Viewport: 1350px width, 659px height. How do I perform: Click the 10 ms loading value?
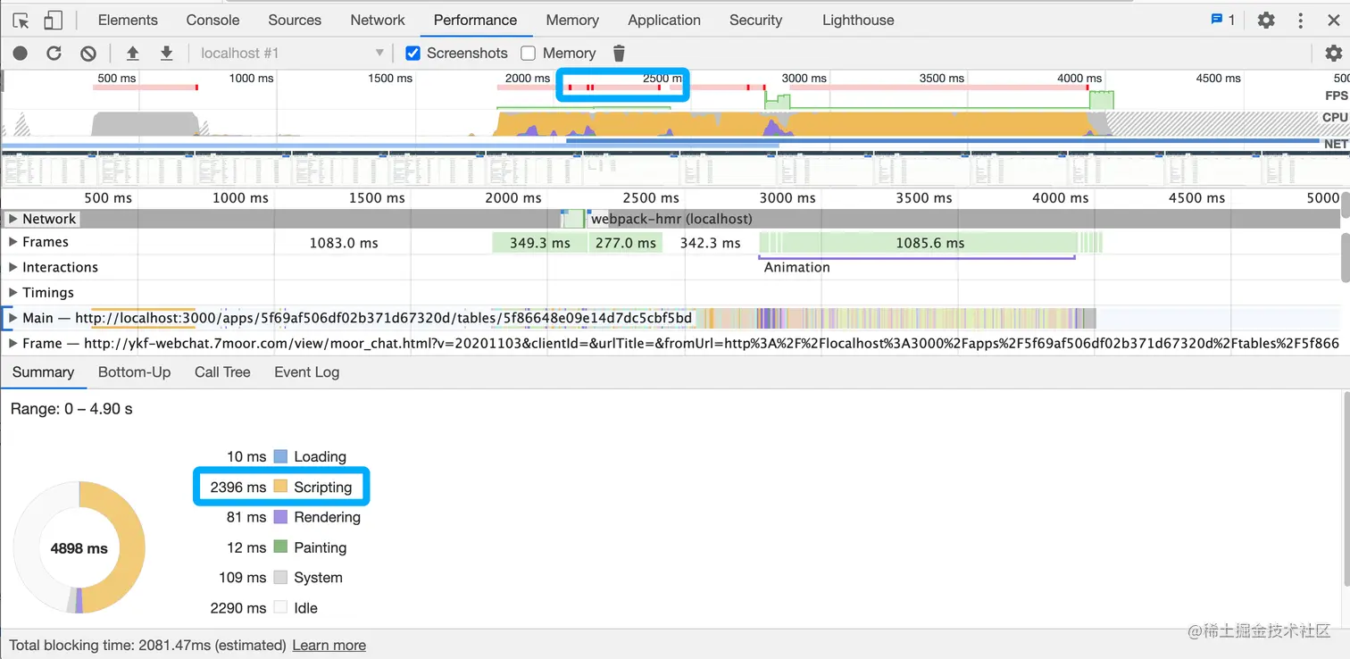click(x=246, y=456)
